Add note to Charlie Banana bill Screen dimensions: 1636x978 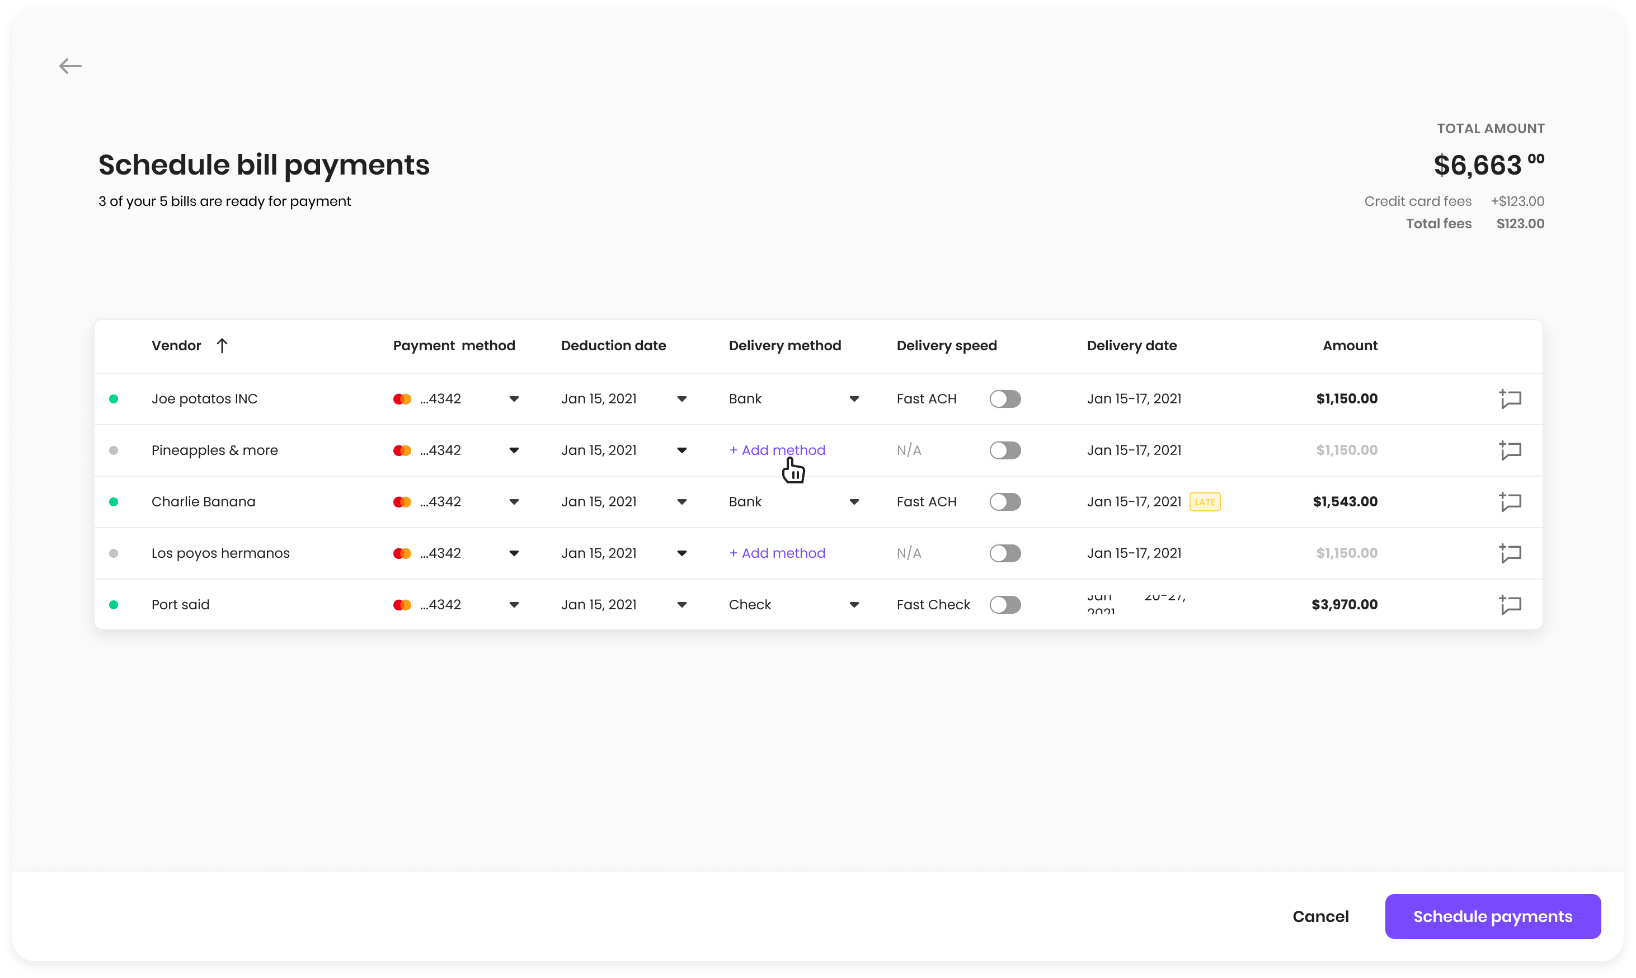click(x=1510, y=501)
